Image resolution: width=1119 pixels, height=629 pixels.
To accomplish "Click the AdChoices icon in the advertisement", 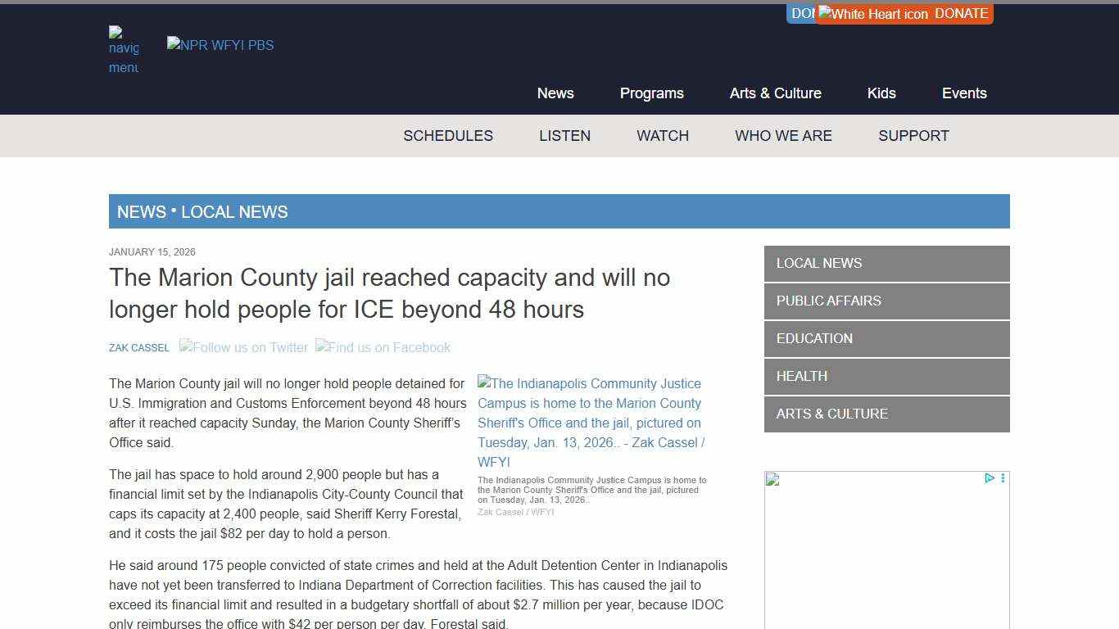I will [x=990, y=477].
